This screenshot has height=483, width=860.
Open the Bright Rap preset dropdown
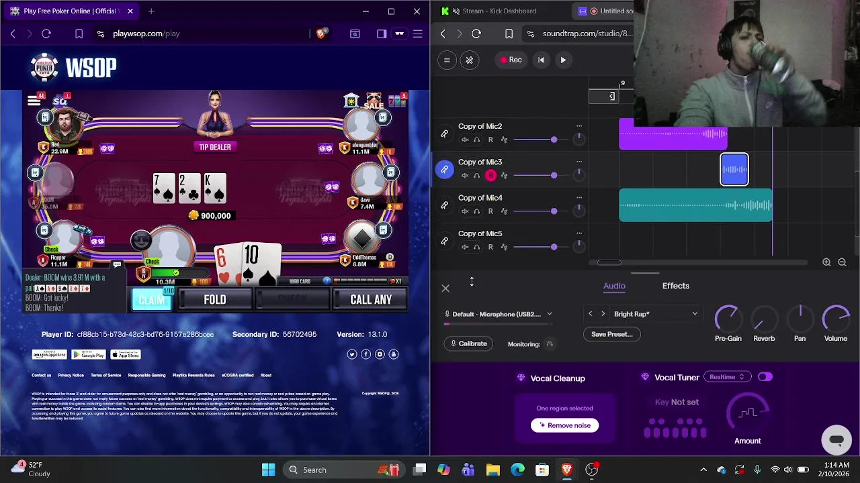pyautogui.click(x=655, y=314)
